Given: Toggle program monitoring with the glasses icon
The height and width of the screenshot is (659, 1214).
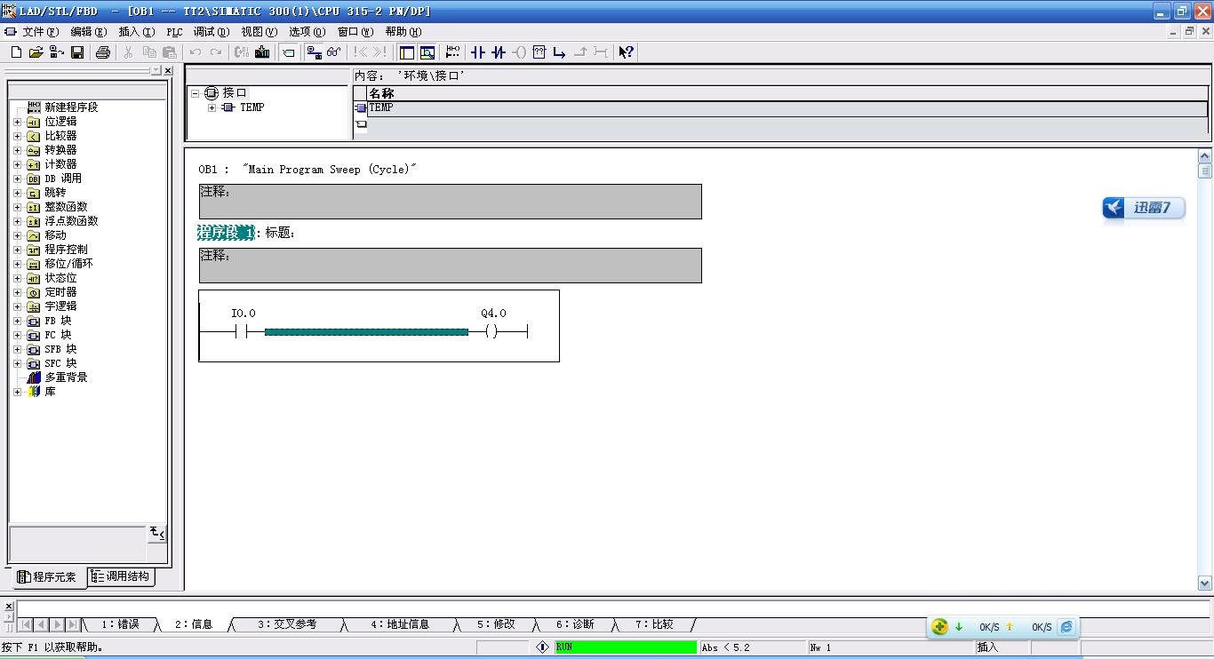Looking at the screenshot, I should coord(334,52).
